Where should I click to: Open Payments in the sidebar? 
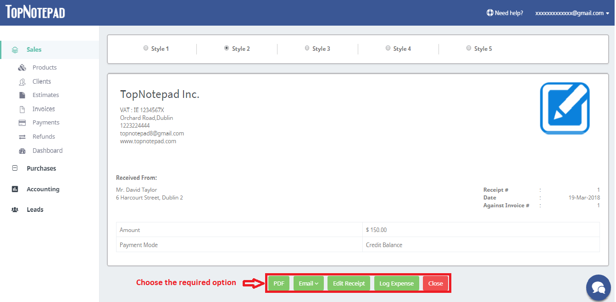46,123
